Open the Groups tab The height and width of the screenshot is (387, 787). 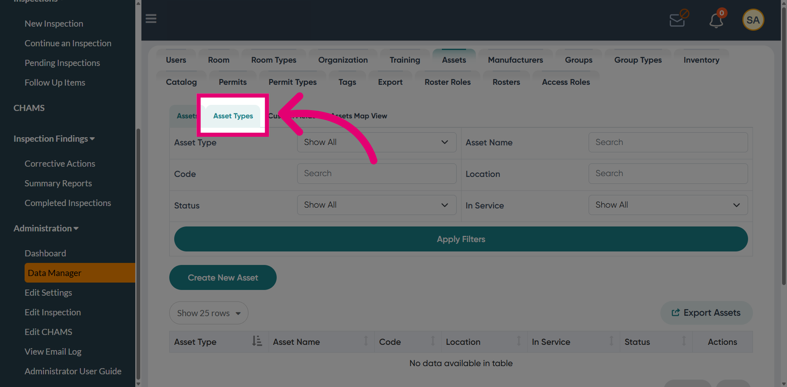[x=578, y=60]
